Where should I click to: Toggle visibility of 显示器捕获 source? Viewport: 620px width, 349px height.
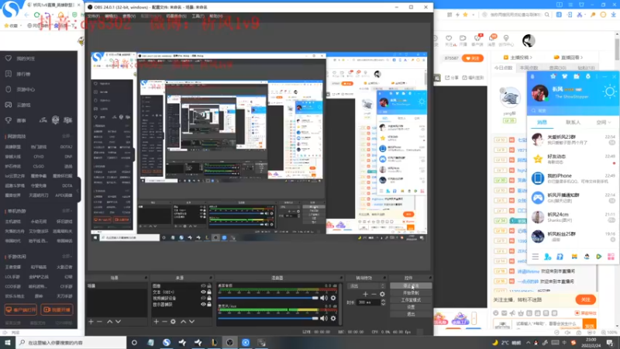(x=203, y=304)
